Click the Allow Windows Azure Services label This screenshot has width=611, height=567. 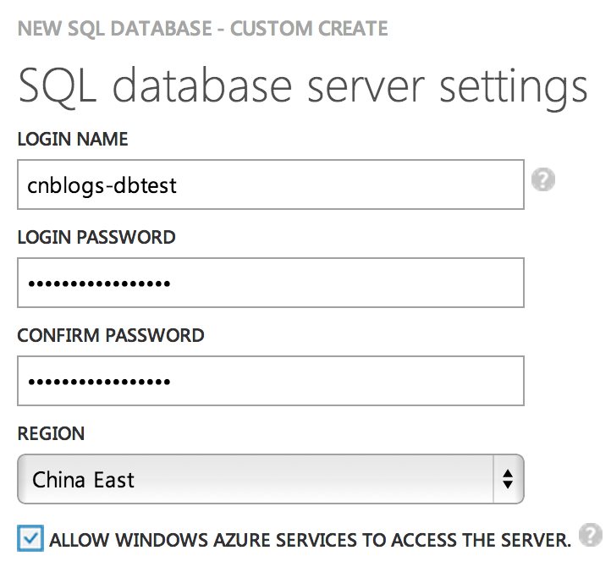click(x=311, y=540)
